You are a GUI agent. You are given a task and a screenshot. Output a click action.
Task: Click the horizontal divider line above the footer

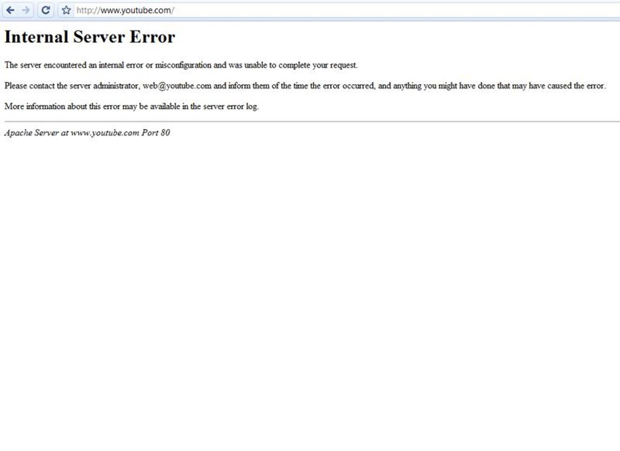(x=310, y=122)
